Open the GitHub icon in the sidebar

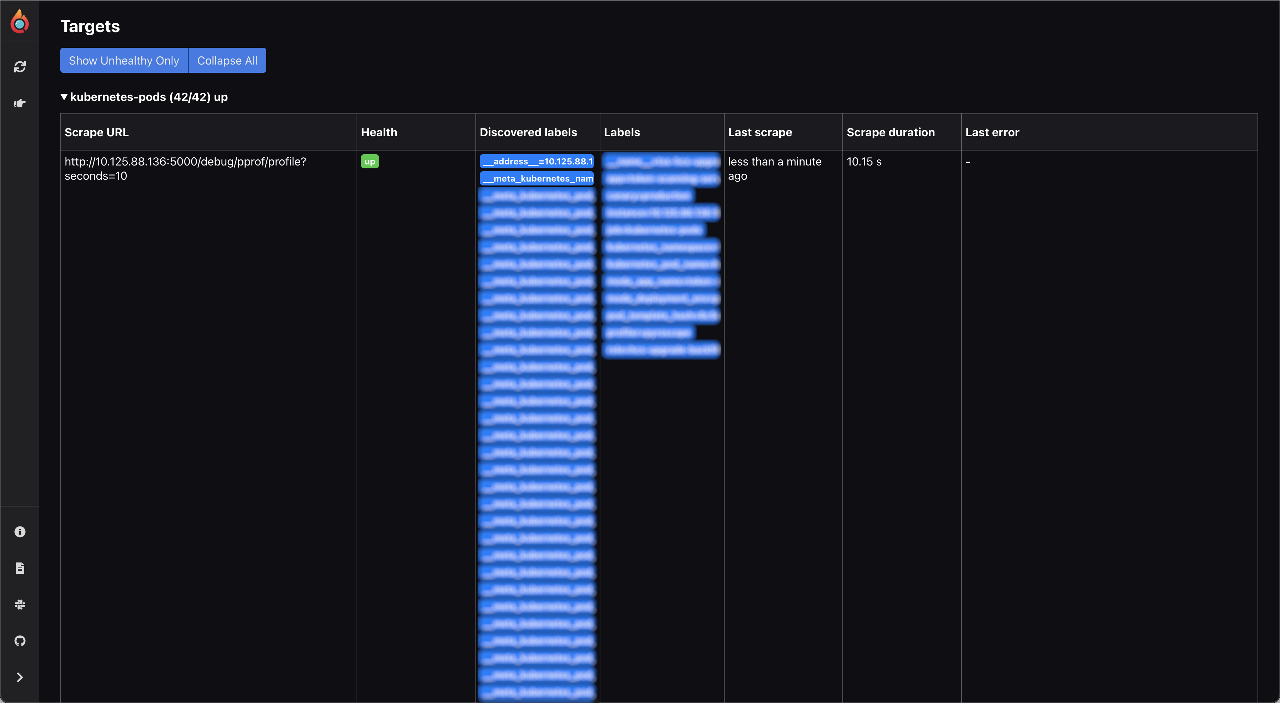[20, 641]
